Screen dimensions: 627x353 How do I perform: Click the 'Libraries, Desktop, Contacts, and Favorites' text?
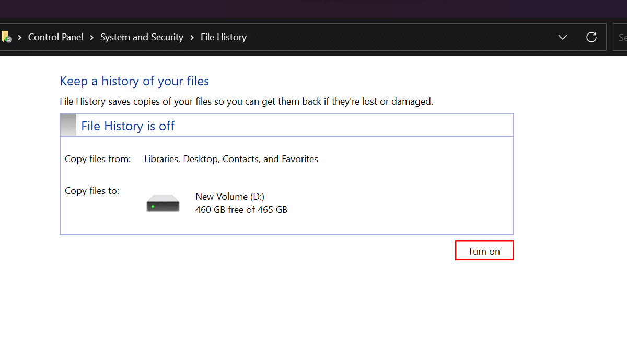(231, 158)
